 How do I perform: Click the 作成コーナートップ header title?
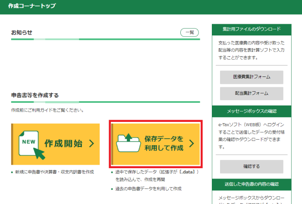coord(31,6)
